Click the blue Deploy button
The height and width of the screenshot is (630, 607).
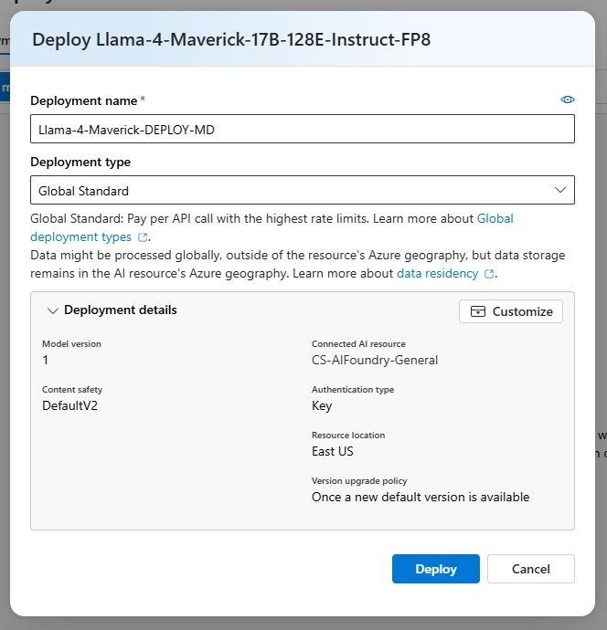[436, 569]
